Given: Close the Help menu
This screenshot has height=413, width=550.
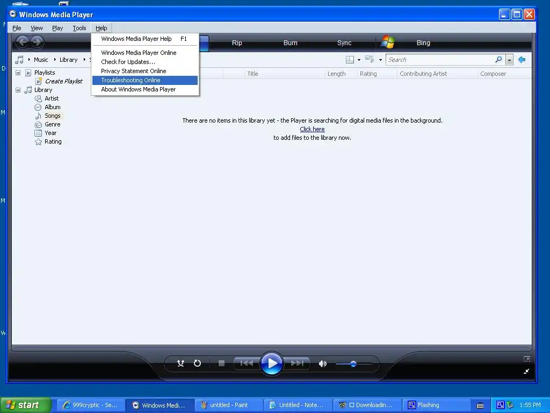Looking at the screenshot, I should tap(102, 28).
